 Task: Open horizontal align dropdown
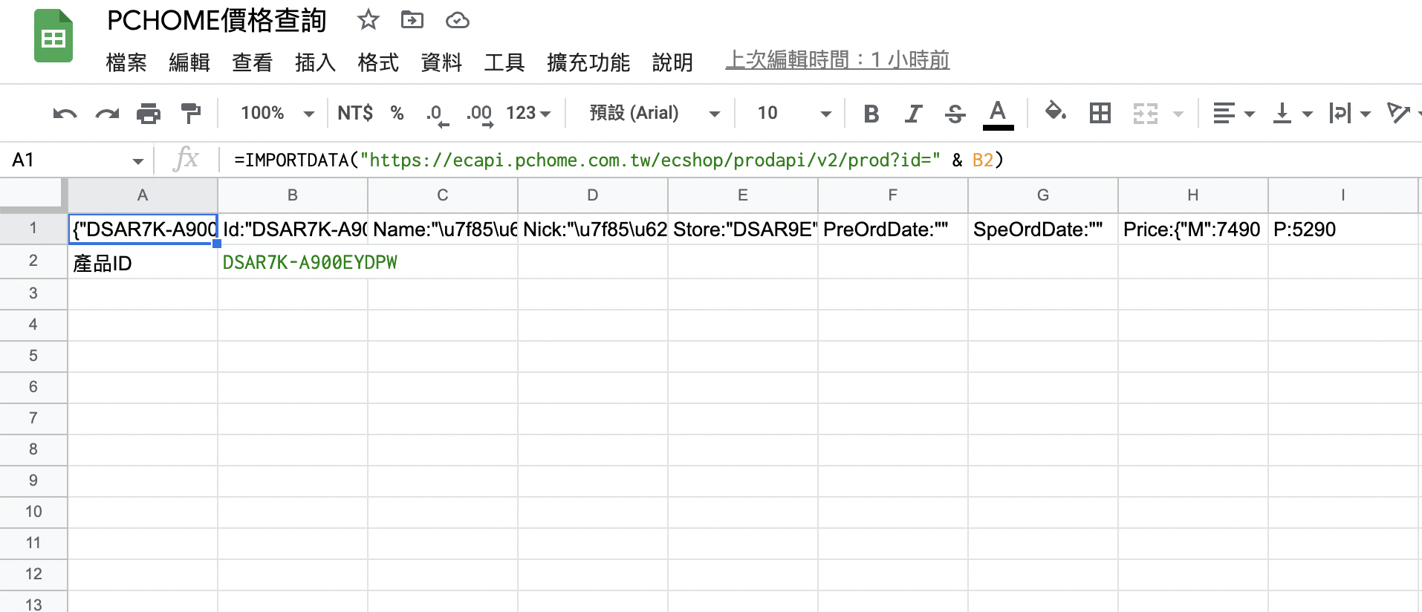1233,114
